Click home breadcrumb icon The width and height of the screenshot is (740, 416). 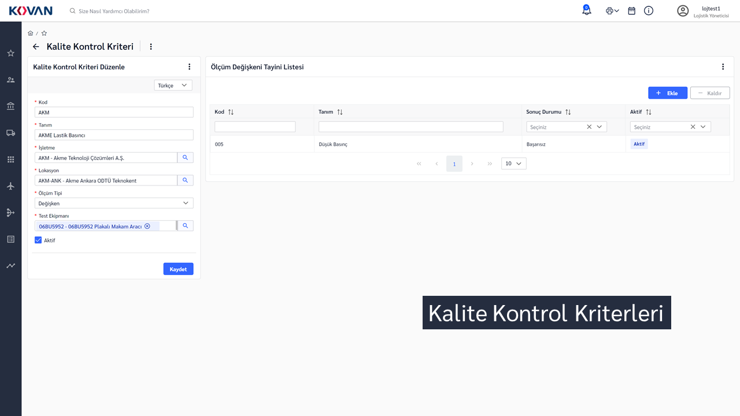click(31, 34)
